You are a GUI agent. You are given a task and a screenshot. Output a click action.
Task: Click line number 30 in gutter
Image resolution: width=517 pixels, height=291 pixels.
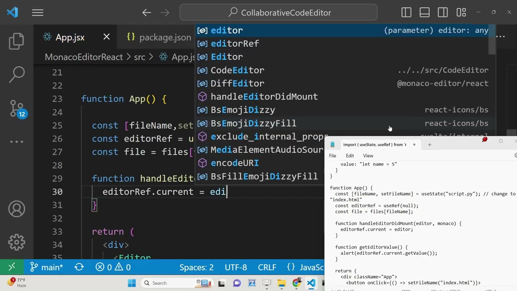tap(57, 192)
